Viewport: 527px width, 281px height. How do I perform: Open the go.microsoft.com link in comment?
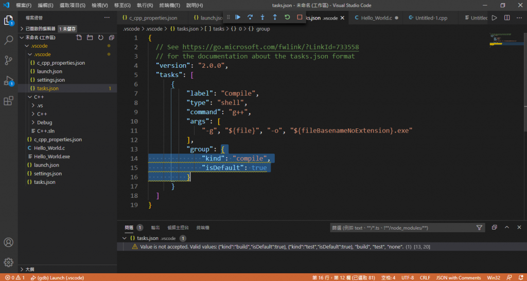271,47
